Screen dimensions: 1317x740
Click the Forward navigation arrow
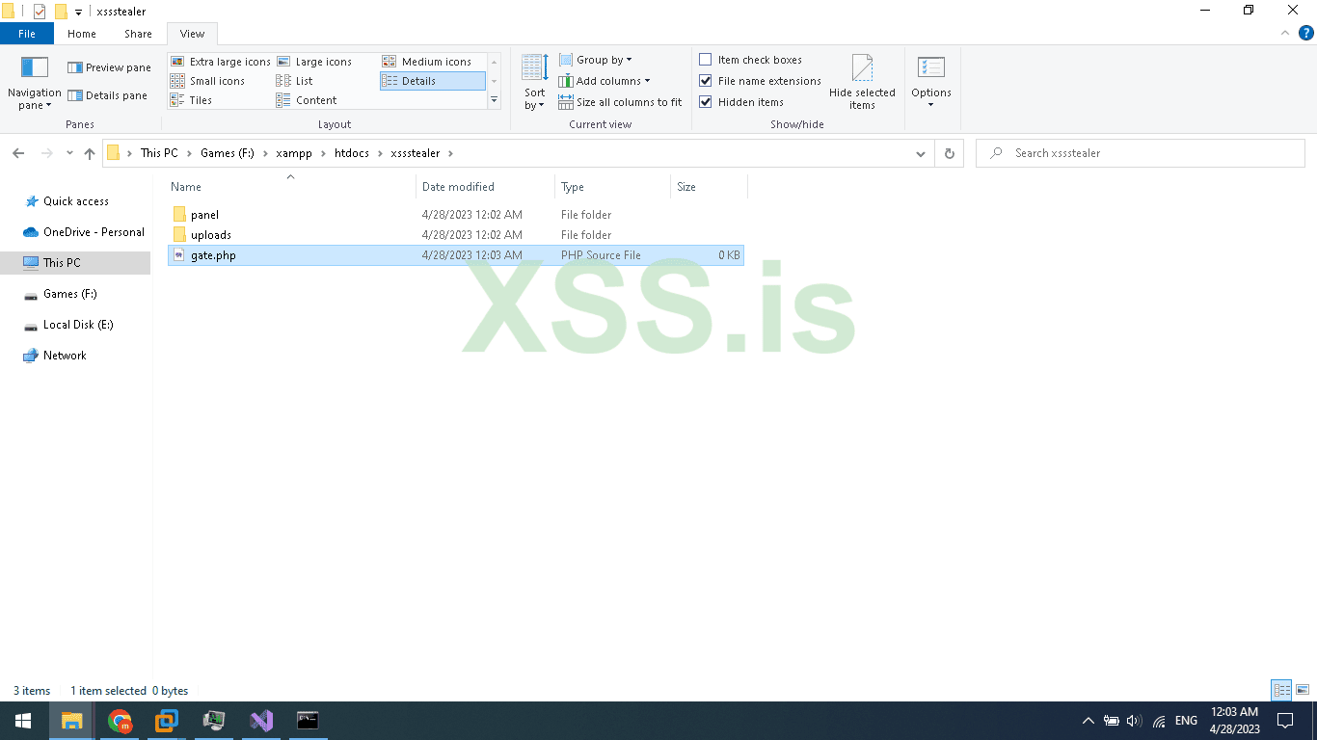[x=45, y=153]
